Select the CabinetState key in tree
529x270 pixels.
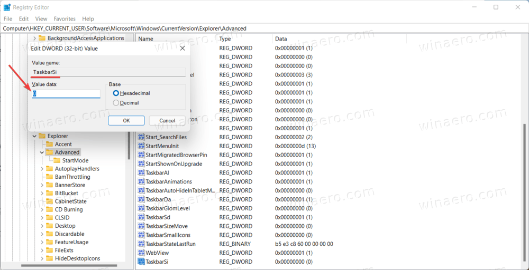click(70, 201)
